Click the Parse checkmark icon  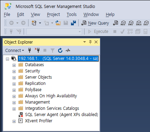point(123,32)
